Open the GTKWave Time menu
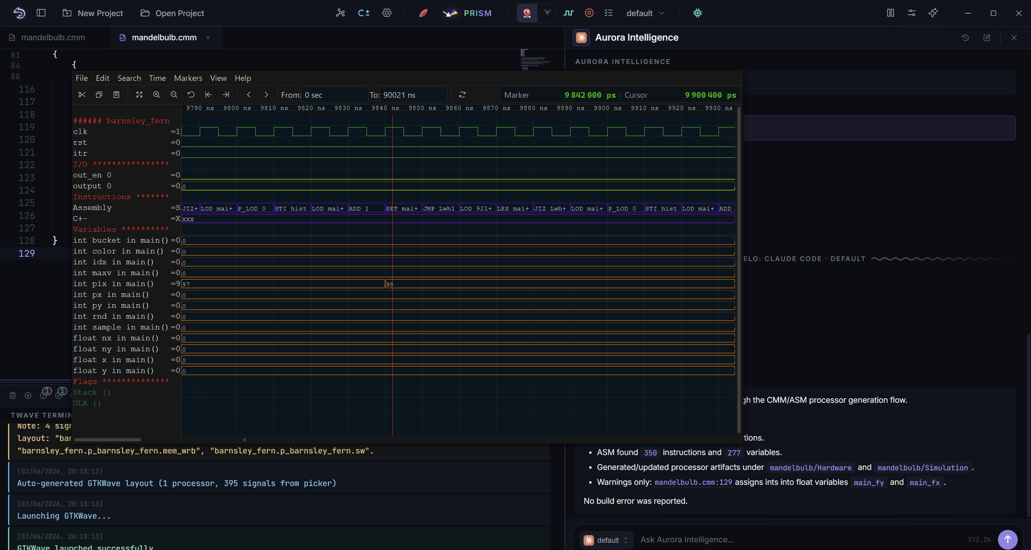 point(157,78)
